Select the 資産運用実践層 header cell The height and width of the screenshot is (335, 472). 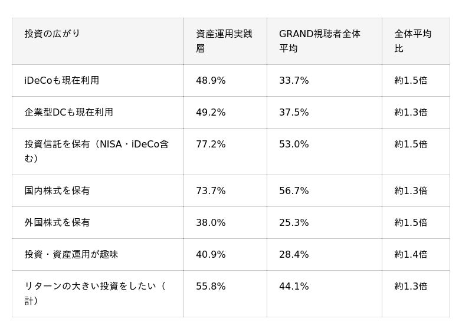click(x=225, y=41)
